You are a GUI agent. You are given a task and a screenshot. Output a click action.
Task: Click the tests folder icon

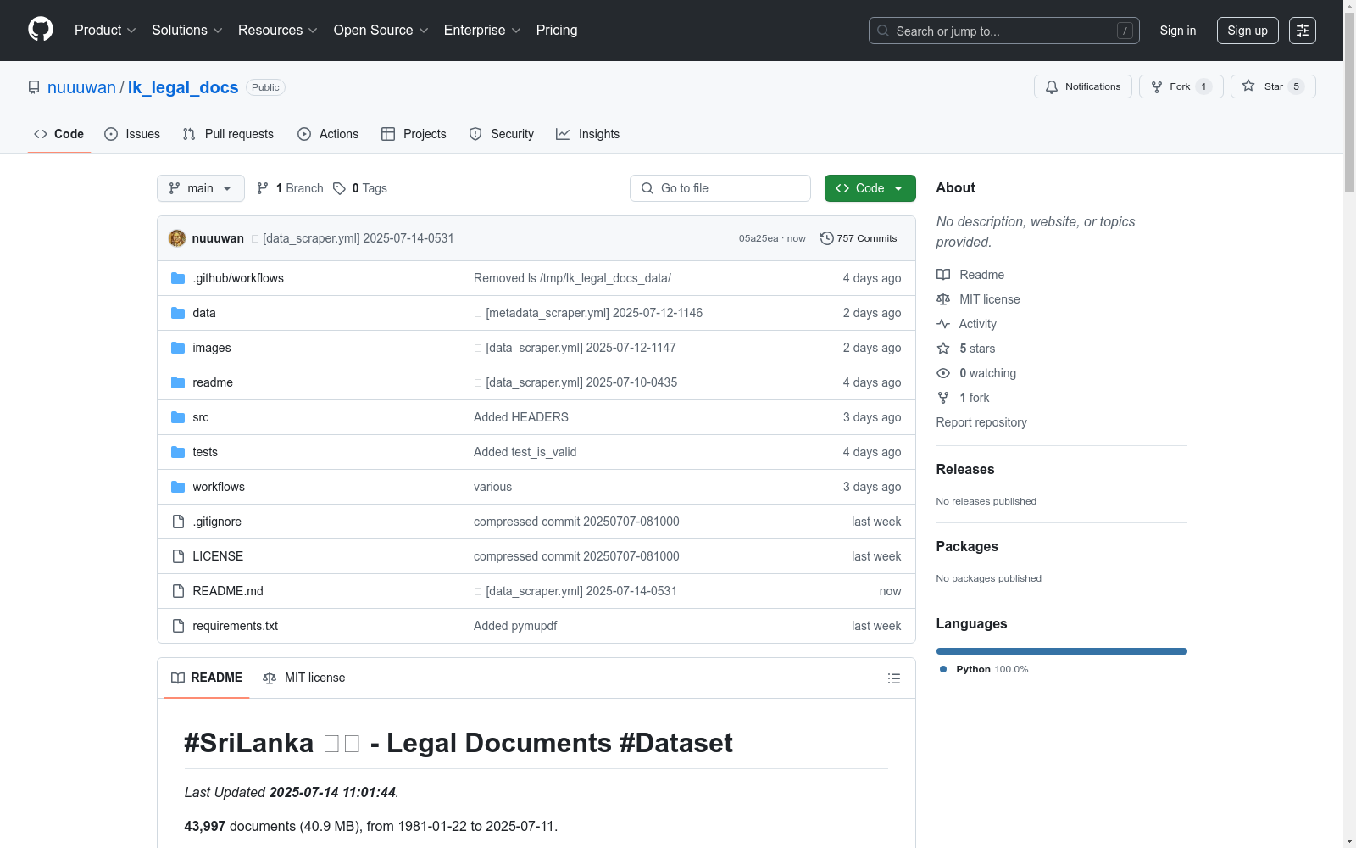(178, 452)
